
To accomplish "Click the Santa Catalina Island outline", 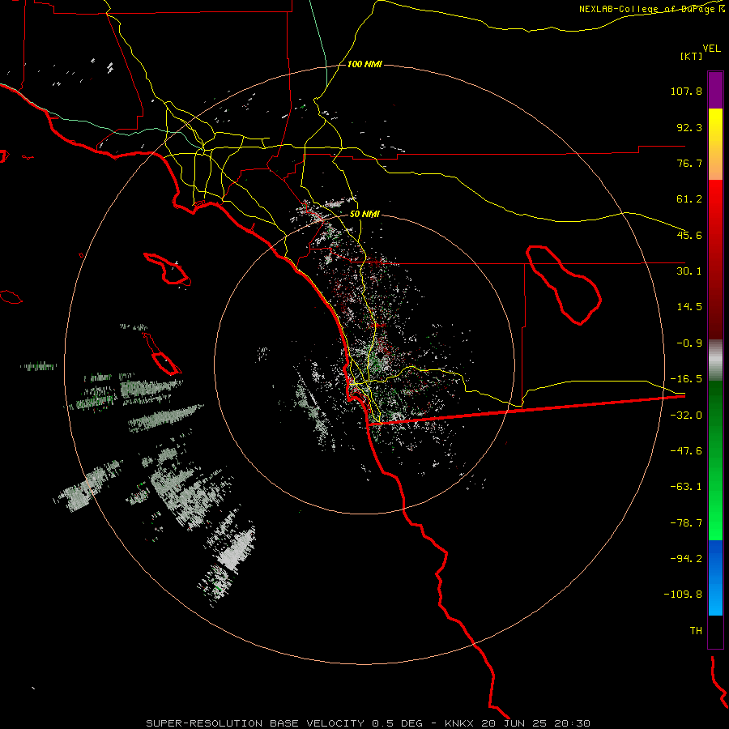I will click(x=168, y=270).
